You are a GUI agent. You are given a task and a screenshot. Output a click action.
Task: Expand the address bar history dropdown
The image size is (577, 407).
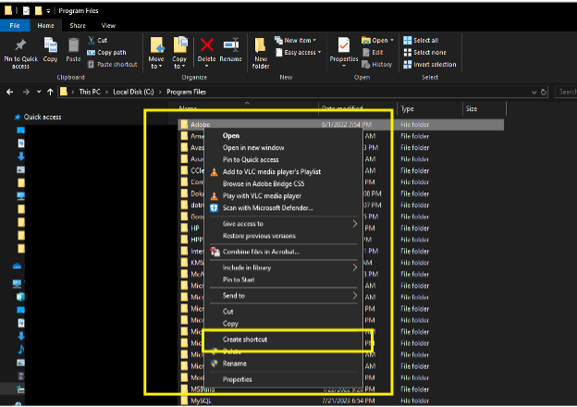click(534, 92)
